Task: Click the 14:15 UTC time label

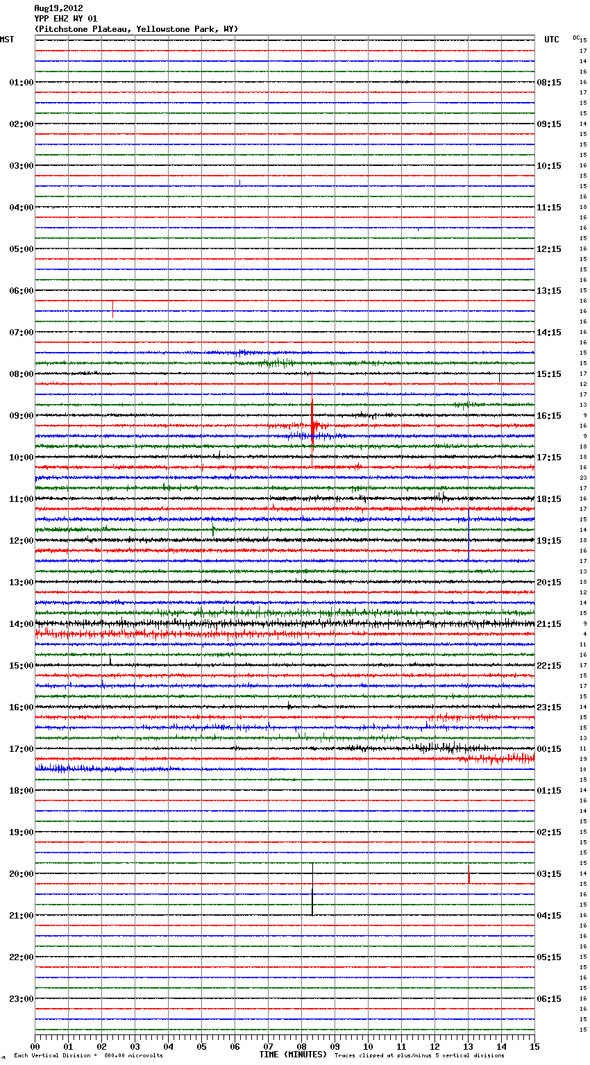Action: point(549,333)
